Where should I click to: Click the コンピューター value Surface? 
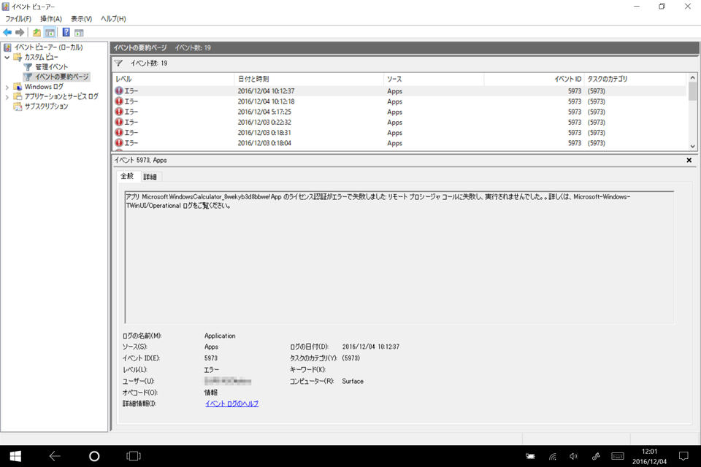click(x=353, y=381)
